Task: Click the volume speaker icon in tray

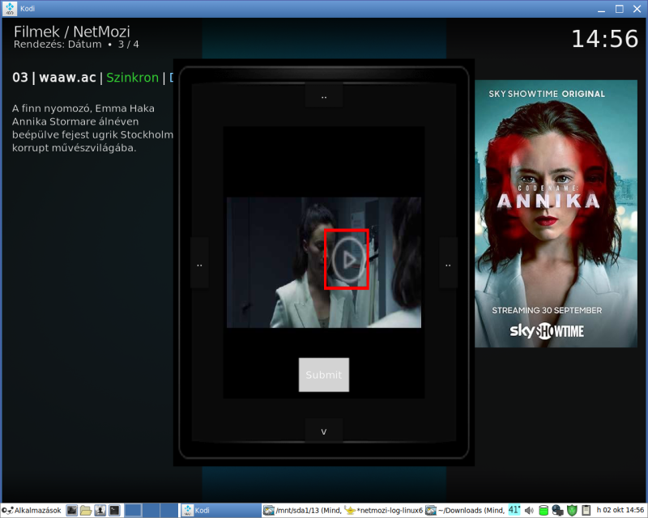Action: (x=529, y=511)
